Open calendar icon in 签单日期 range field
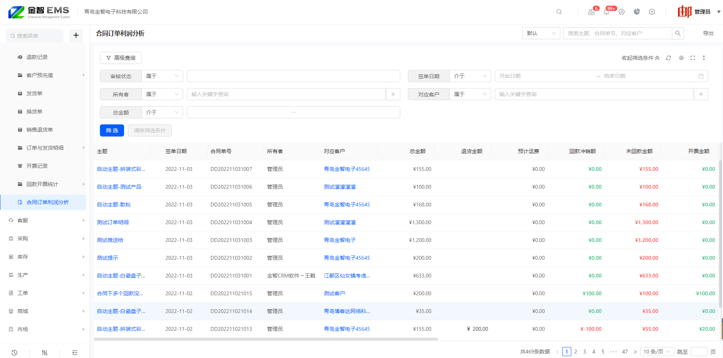Viewport: 723px width, 358px height. pyautogui.click(x=701, y=76)
